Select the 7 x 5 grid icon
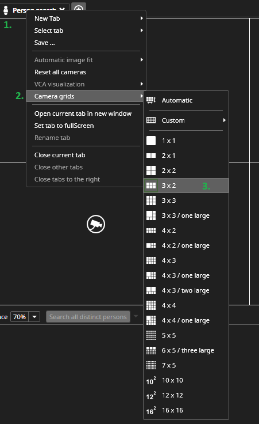Viewport: 259px width, 424px height. point(151,365)
